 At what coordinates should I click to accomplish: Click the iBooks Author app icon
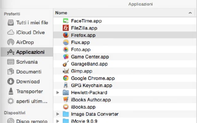66,100
